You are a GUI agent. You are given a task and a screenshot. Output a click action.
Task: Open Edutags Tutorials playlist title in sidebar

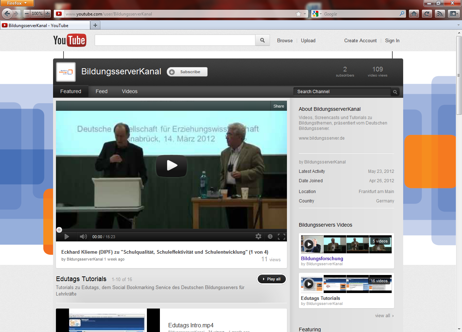pyautogui.click(x=321, y=298)
